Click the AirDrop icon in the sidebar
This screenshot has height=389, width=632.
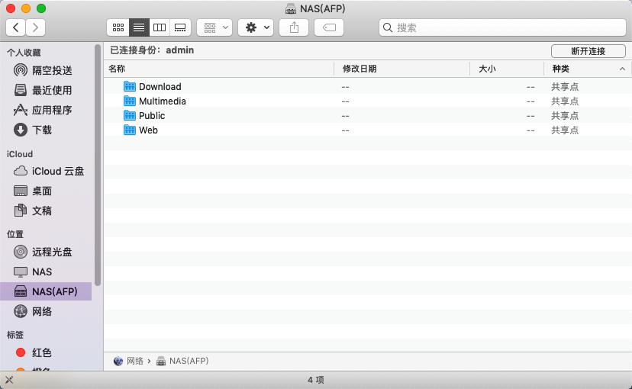21,70
